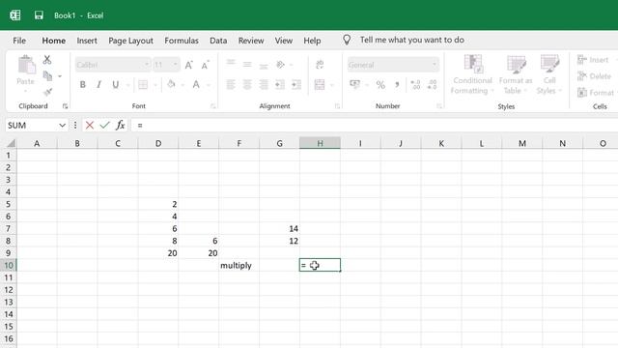This screenshot has width=618, height=348.
Task: Open the Paste options dropdown arrow
Action: click(x=26, y=92)
